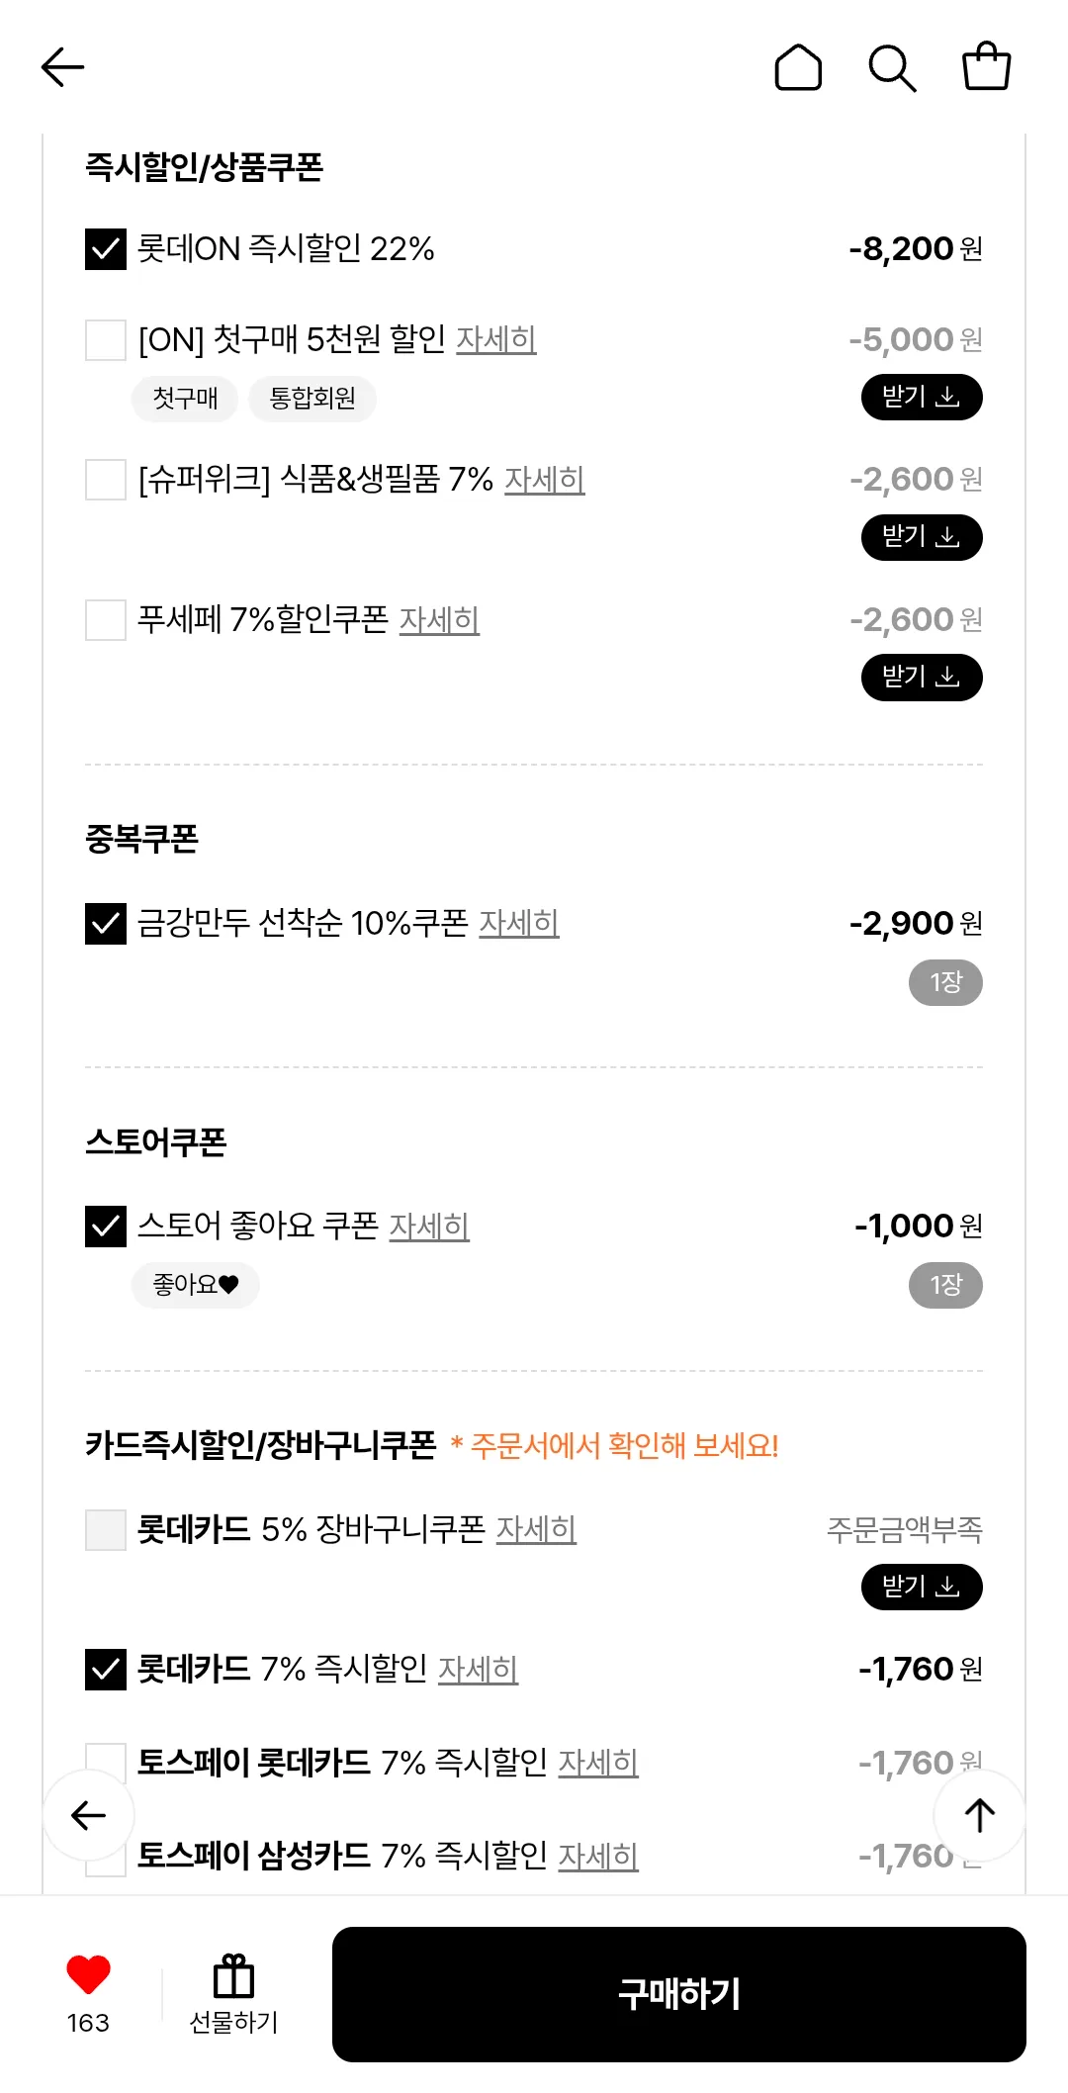
Task: Download the 첫구매 5천원 coupon with 받기
Action: 922,398
